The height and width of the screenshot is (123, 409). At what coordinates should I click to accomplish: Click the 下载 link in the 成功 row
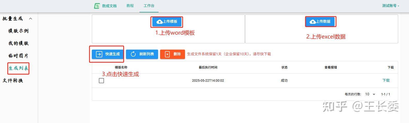[386, 80]
